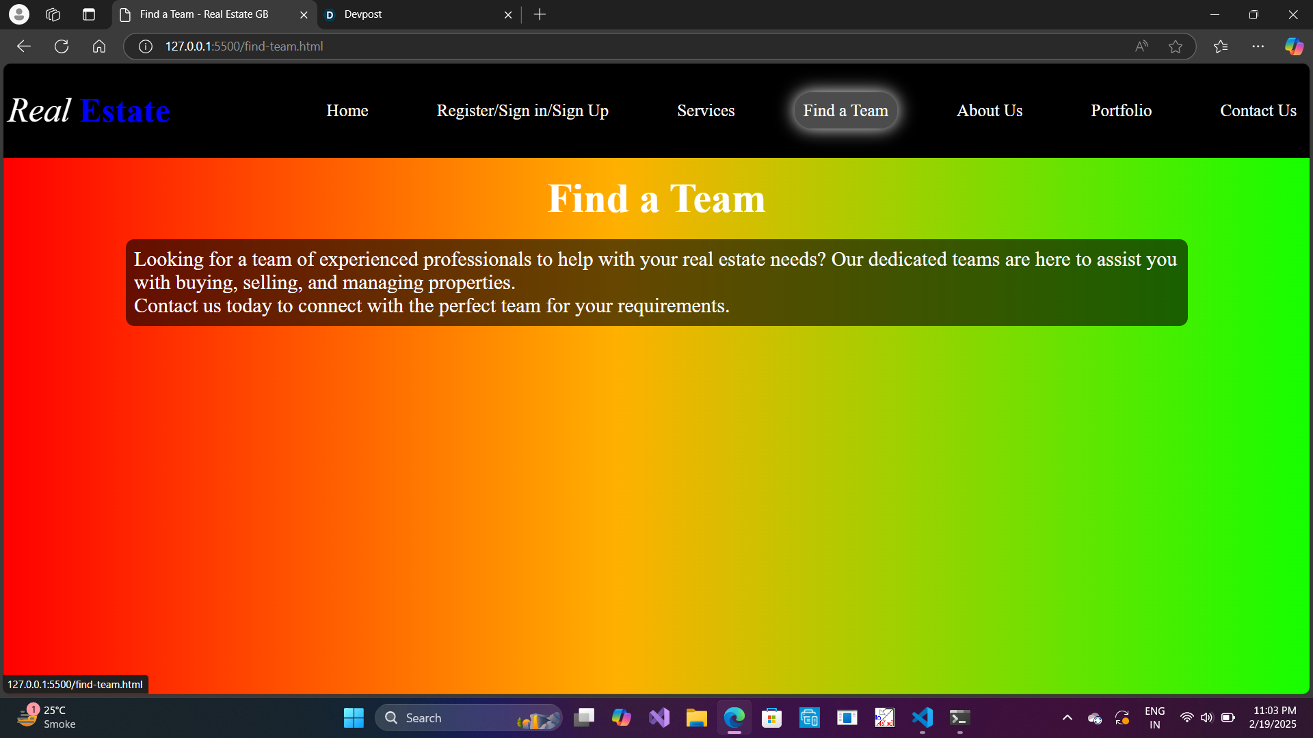Open the browser home page icon
The width and height of the screenshot is (1313, 738).
click(x=99, y=46)
